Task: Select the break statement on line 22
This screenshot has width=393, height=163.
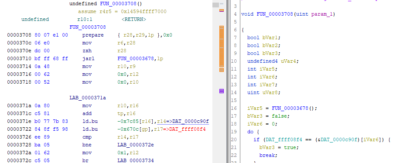Action: (268, 155)
